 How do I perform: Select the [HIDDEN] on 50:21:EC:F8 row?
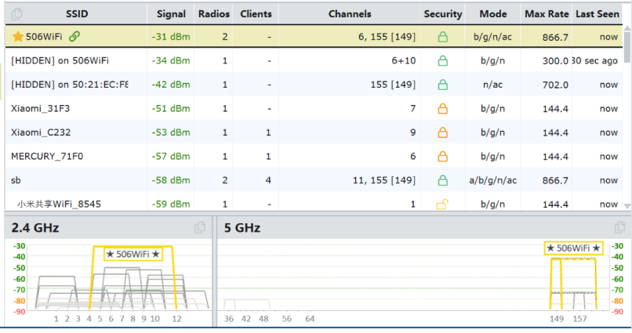(x=314, y=85)
